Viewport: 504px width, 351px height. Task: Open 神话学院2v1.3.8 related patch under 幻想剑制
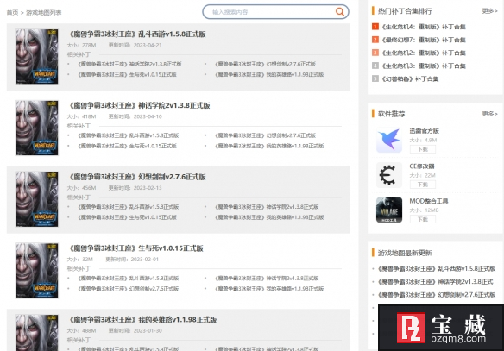coord(267,206)
